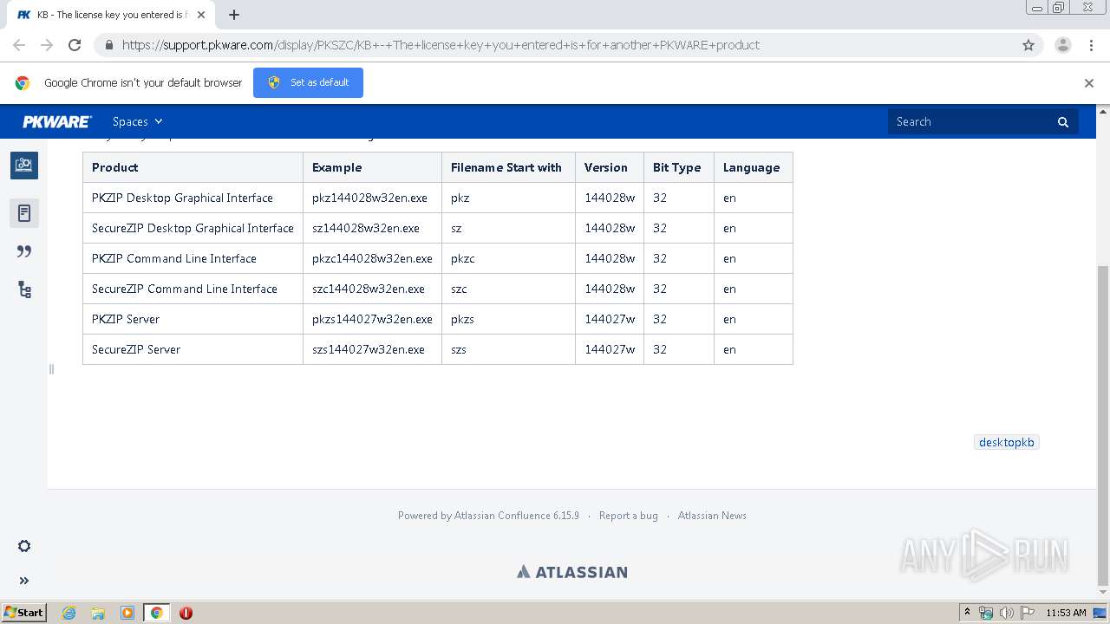Screen dimensions: 1110x624
Task: Open the volume tray icon
Action: 1007,613
